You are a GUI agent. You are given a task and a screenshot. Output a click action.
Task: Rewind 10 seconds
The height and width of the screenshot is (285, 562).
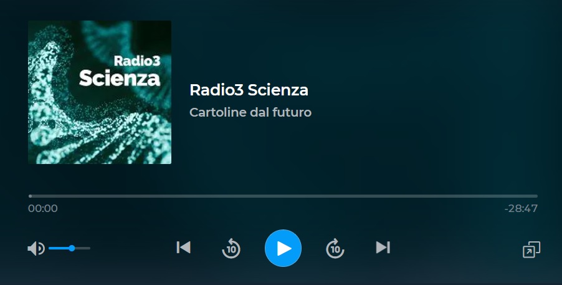click(x=231, y=248)
